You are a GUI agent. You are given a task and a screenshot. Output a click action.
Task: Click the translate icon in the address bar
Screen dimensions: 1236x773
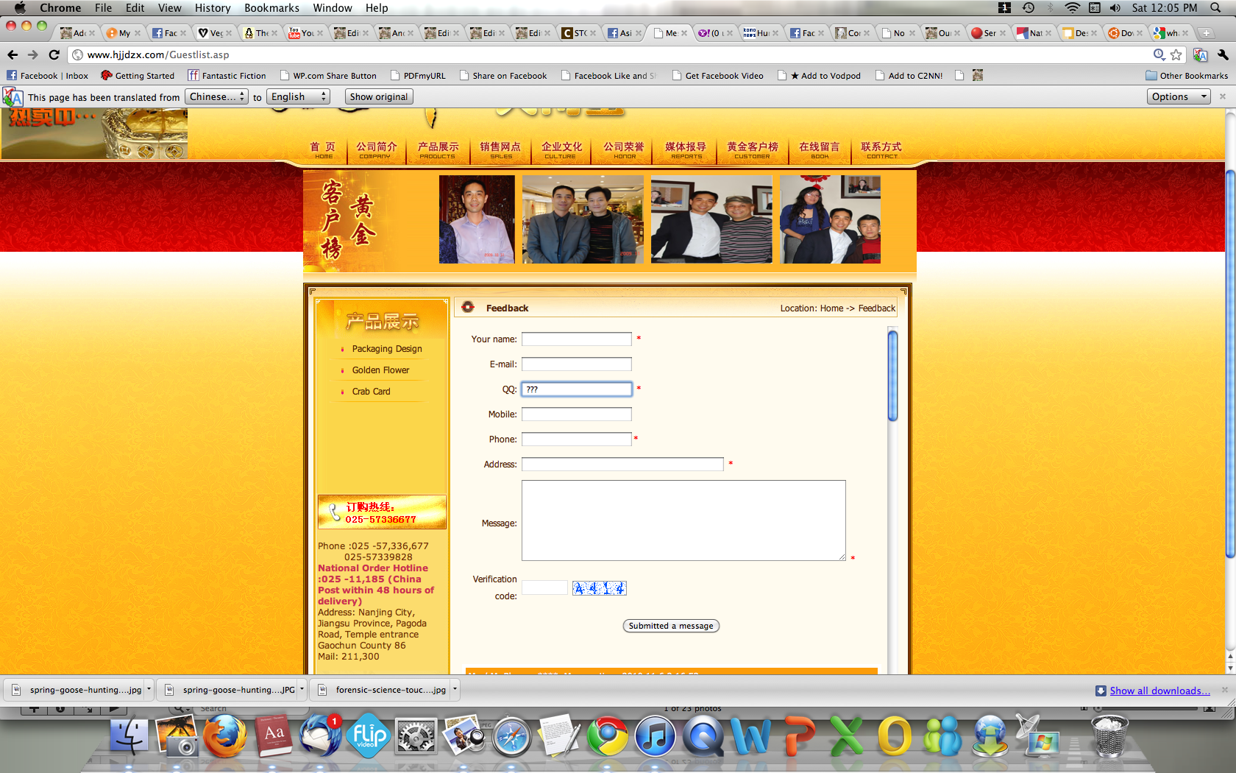pos(1200,54)
